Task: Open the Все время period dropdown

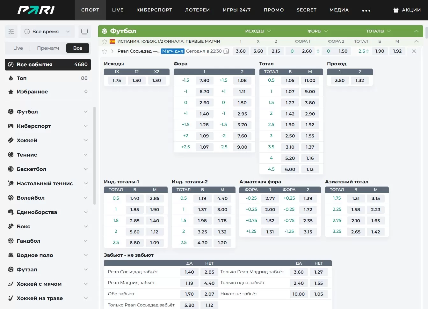Action: [48, 32]
